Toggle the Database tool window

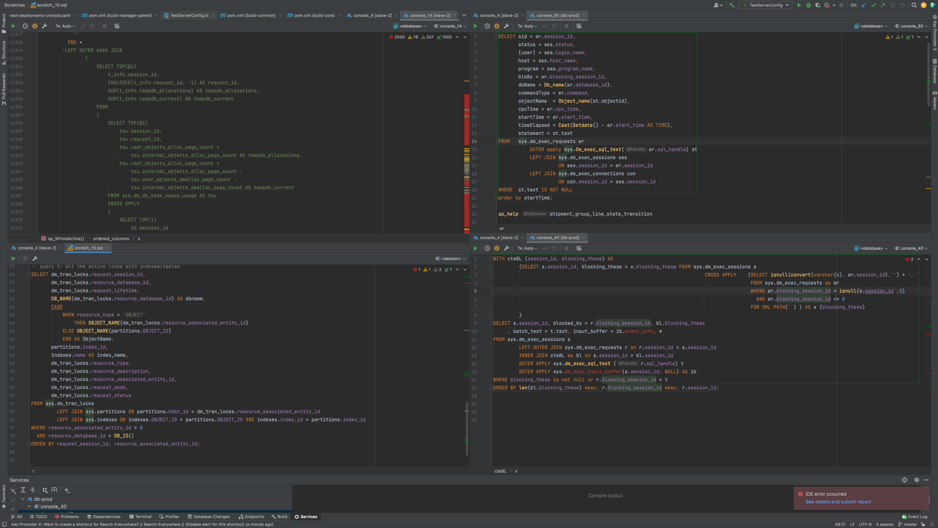934,71
